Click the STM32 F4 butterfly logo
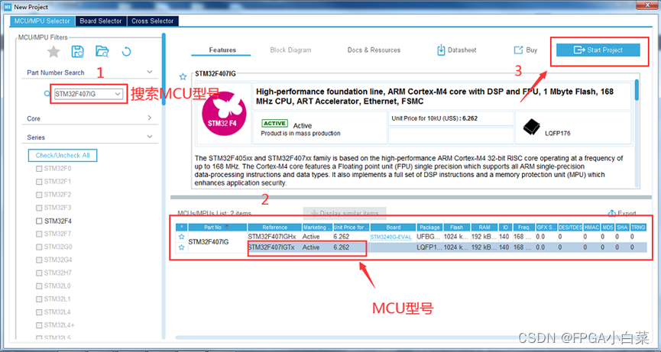The image size is (661, 352). click(x=224, y=113)
